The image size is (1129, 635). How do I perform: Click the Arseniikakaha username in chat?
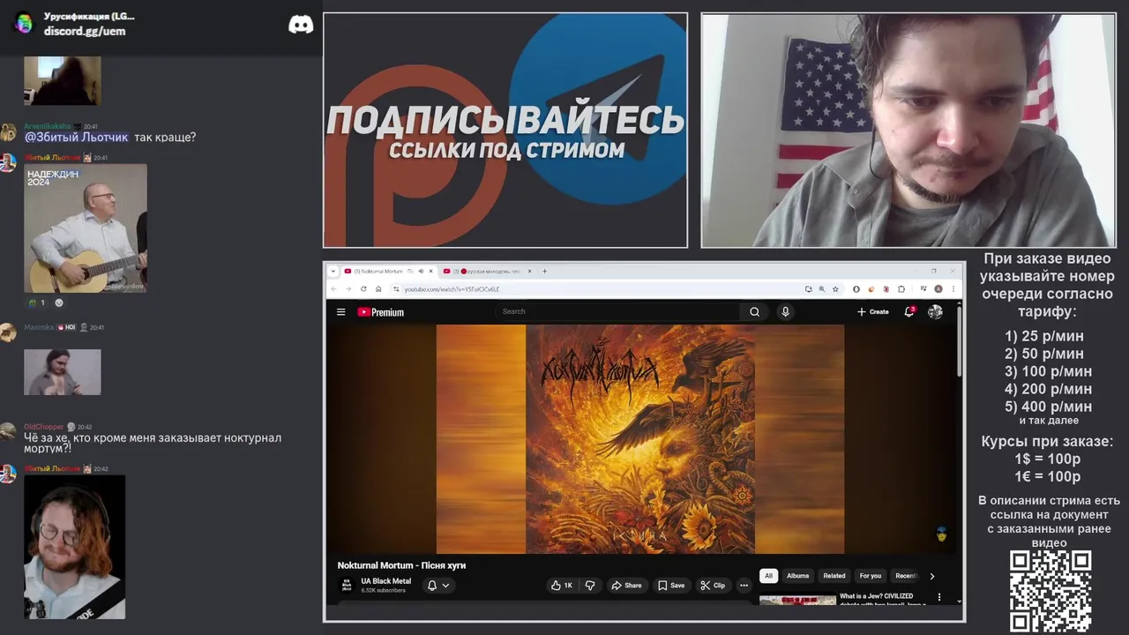click(x=47, y=126)
